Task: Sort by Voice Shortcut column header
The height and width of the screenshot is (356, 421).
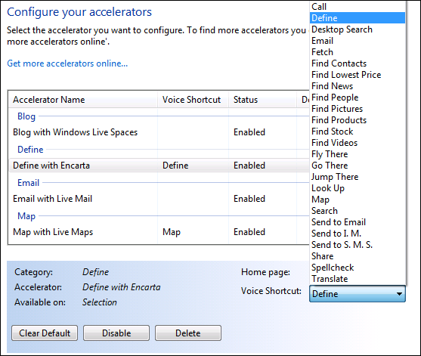Action: tap(193, 100)
